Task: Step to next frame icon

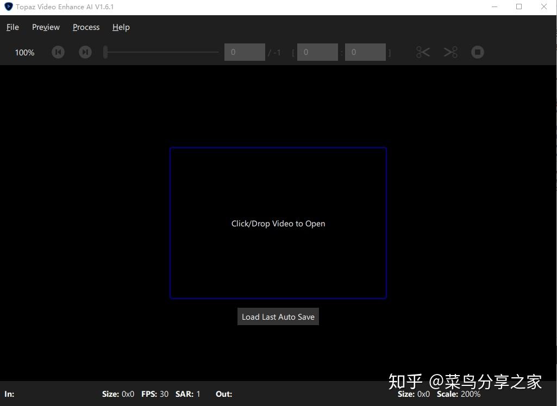Action: [x=85, y=52]
